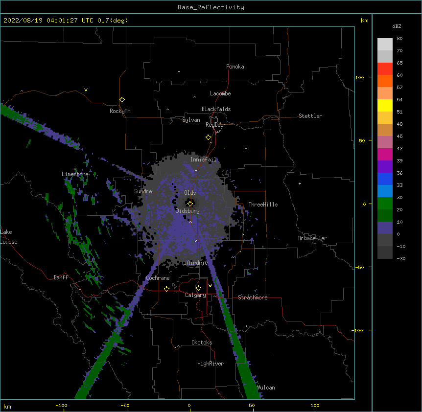Click the asterisk marker above Limestone
The image size is (422, 412).
[75, 169]
